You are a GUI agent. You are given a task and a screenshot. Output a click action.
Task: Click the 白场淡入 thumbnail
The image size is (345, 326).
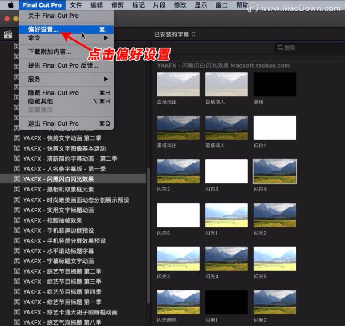point(227,84)
